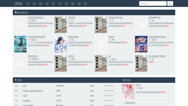Click the bar-chart icon in the right panel header
This screenshot has width=188, height=106.
coord(124,80)
